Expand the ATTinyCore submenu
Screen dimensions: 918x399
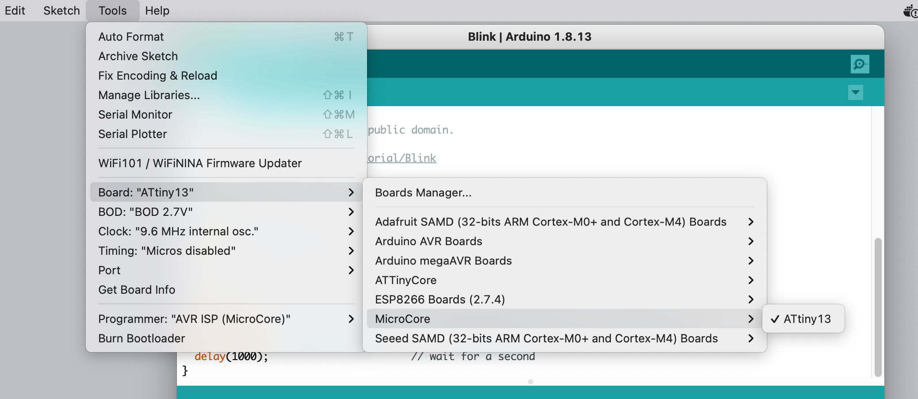point(565,280)
